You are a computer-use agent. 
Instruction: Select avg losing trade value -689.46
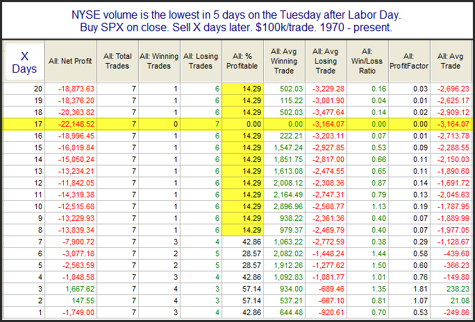(331, 289)
